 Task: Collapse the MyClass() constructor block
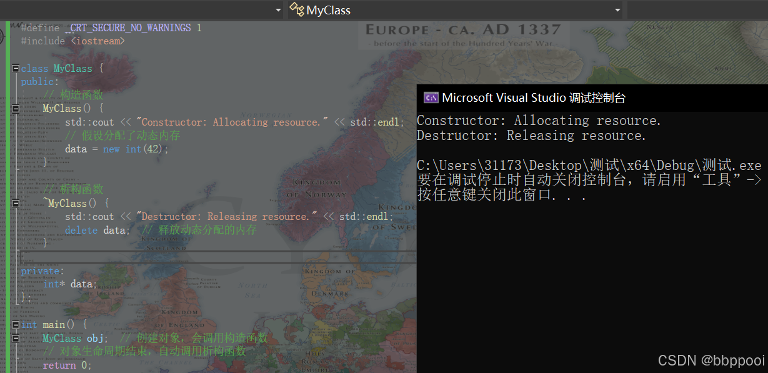coord(16,109)
